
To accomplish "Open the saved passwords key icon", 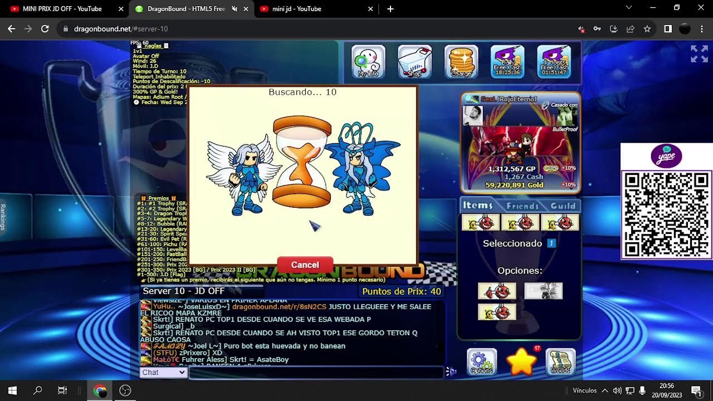I will 597,29.
